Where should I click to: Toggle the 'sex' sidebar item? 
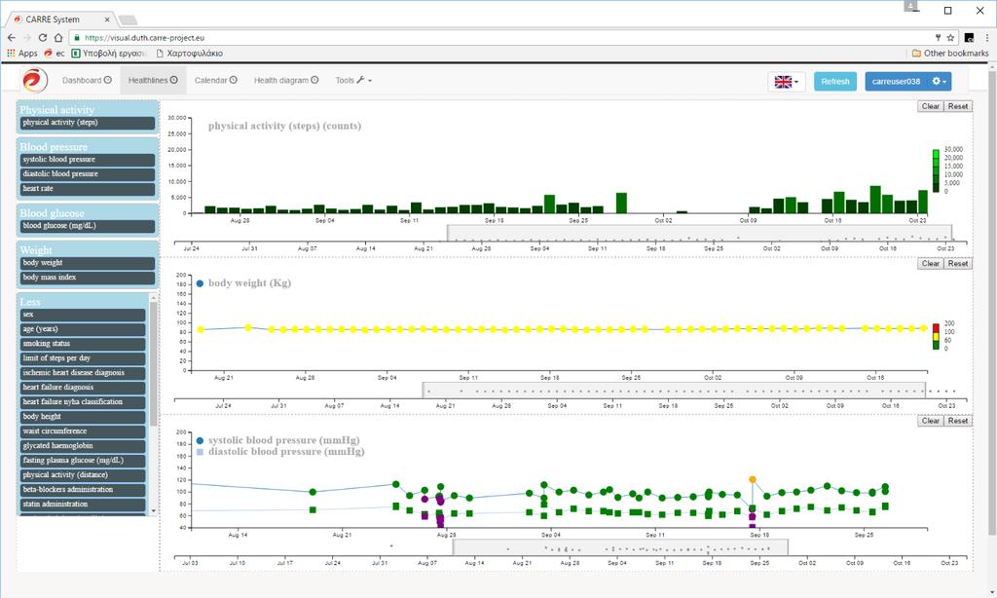click(x=83, y=315)
